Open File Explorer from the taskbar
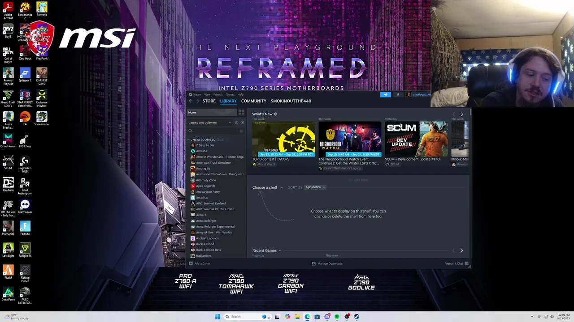Viewport: 574px width, 322px height. tap(297, 317)
